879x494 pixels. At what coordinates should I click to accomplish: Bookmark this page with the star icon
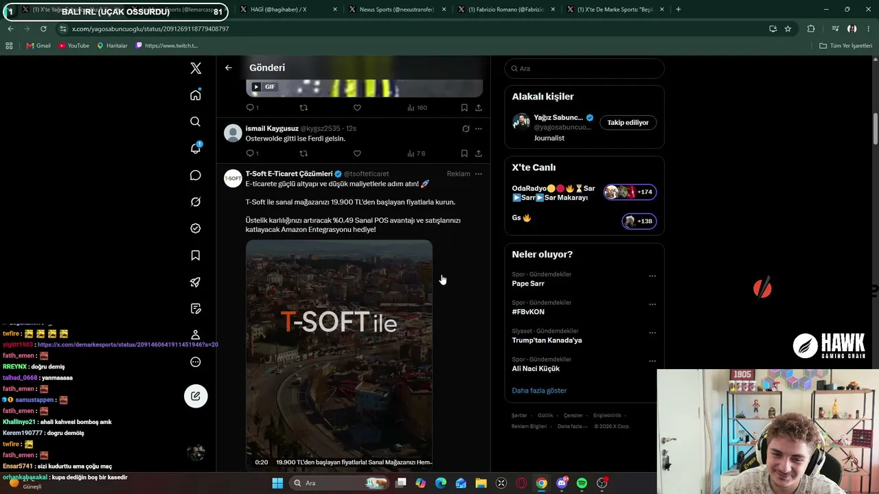(788, 29)
